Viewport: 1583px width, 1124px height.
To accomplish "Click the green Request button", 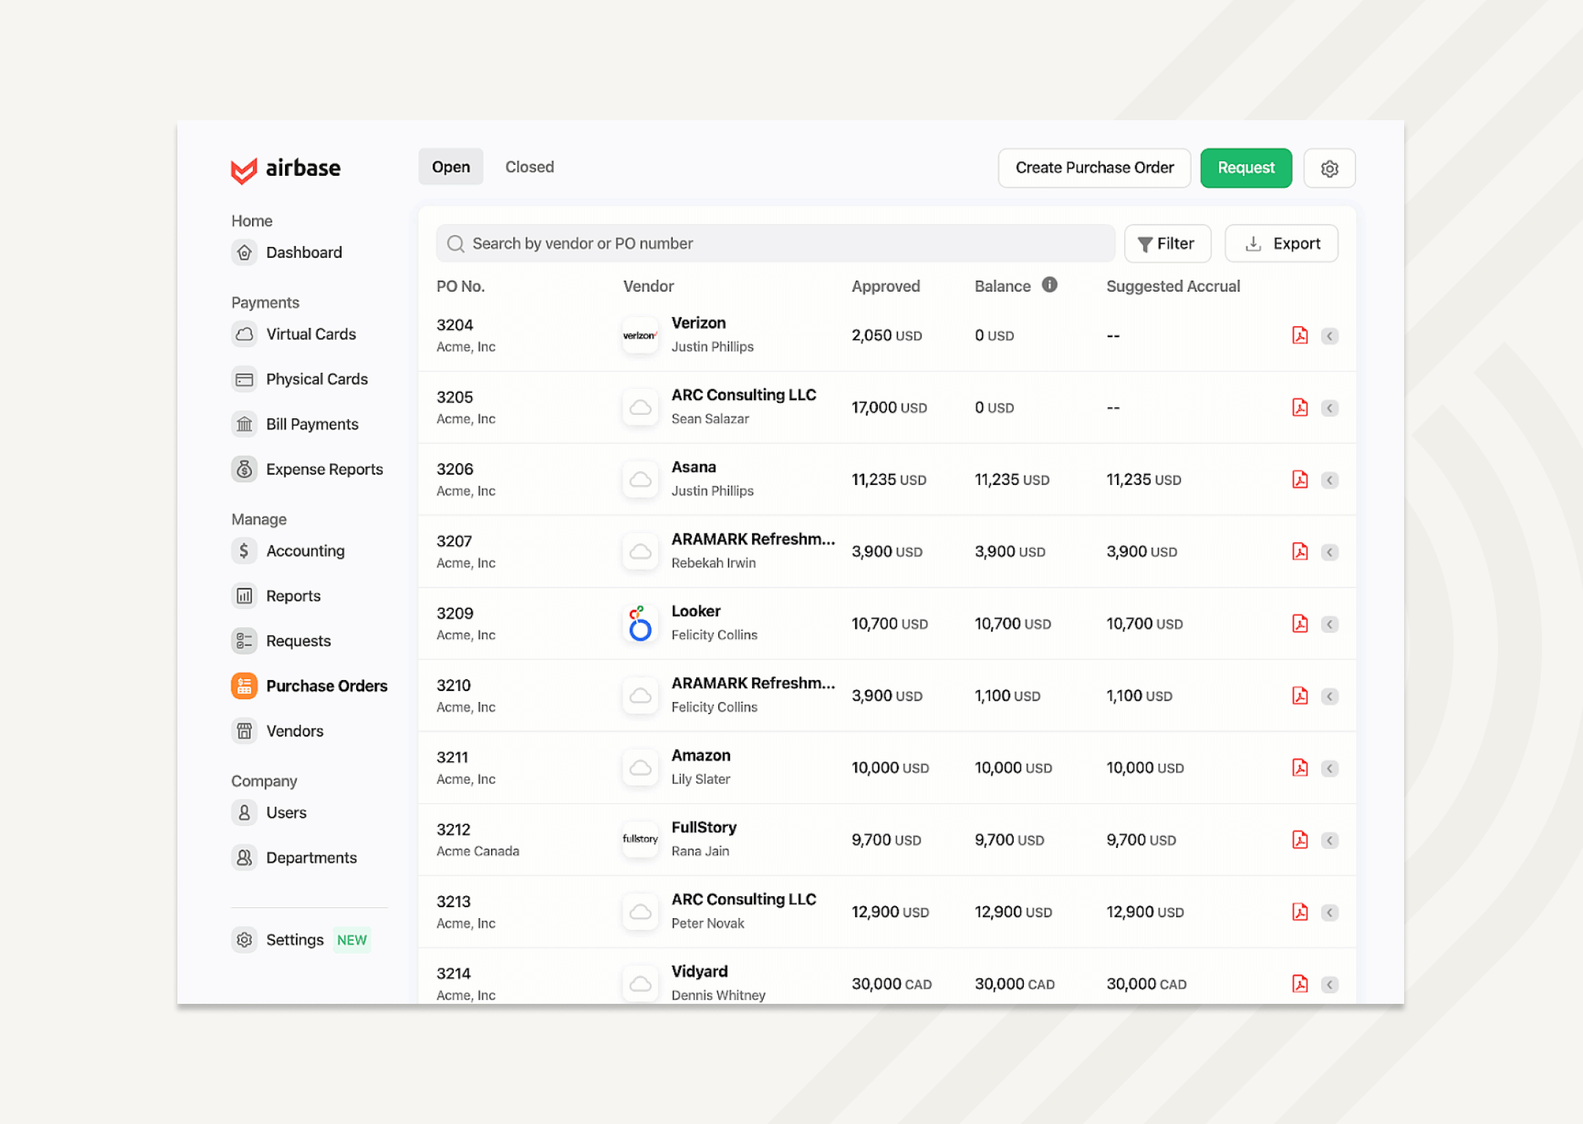I will tap(1246, 169).
